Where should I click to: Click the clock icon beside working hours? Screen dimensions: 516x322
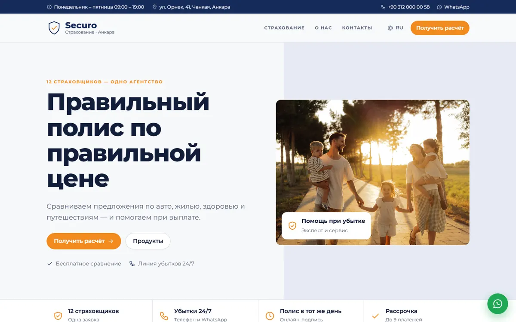pyautogui.click(x=49, y=7)
